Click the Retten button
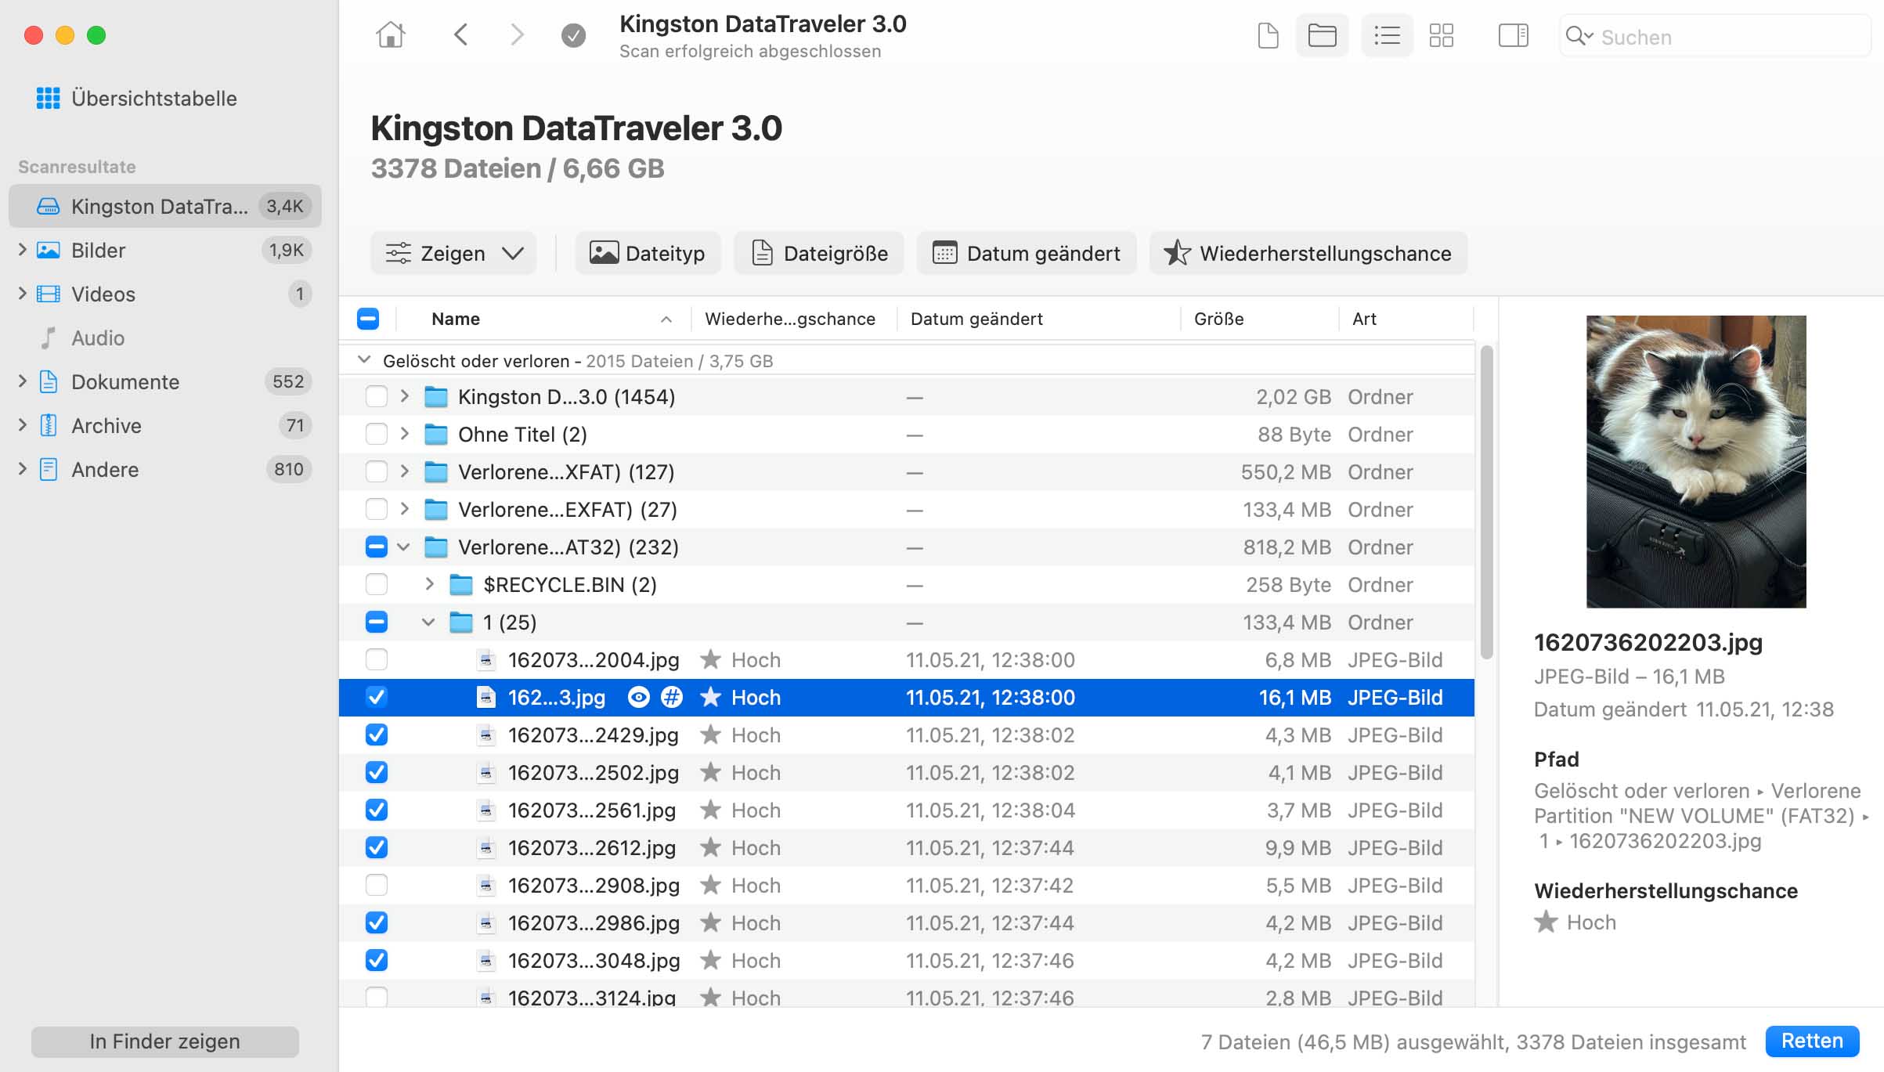1884x1072 pixels. pos(1812,1041)
